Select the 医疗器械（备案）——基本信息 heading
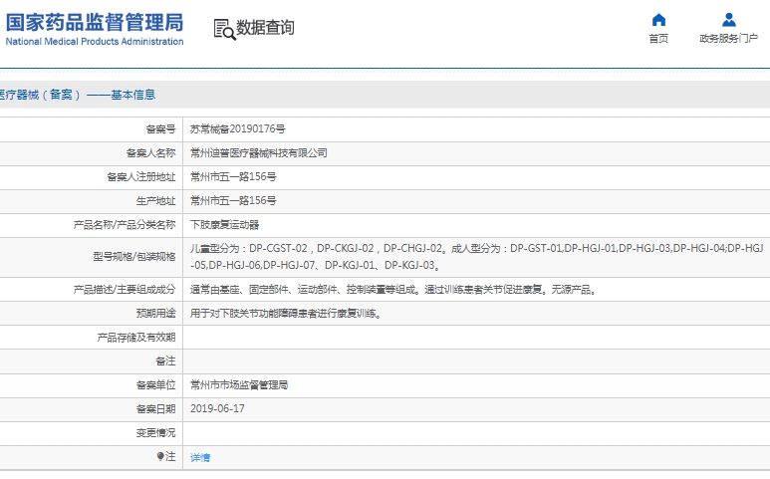 click(x=78, y=95)
